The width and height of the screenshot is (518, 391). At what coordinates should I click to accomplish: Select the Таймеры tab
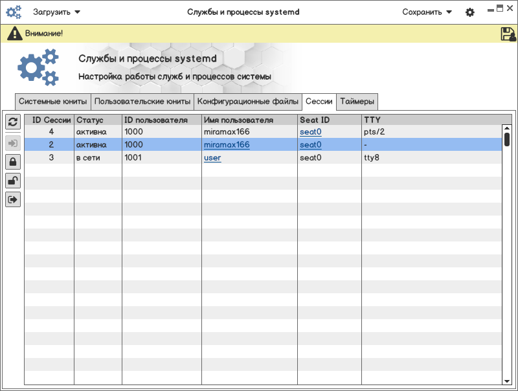(357, 102)
